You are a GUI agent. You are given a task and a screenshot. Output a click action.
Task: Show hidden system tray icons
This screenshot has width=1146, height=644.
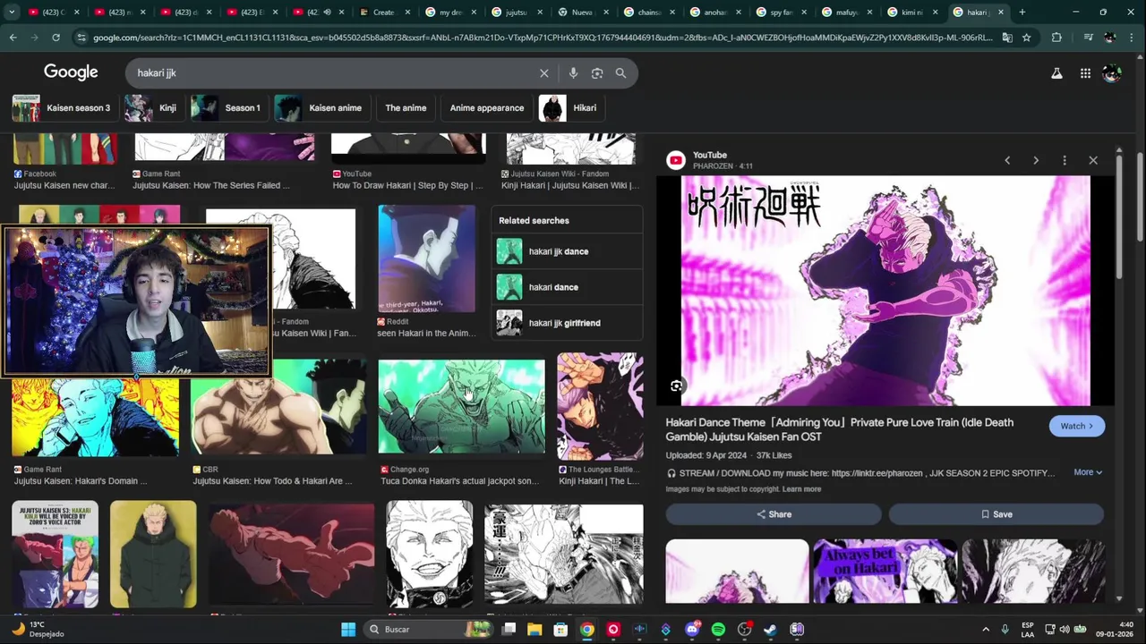pos(986,630)
